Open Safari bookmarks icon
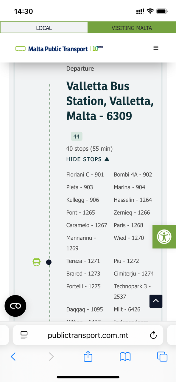This screenshot has width=176, height=382. [x=125, y=357]
